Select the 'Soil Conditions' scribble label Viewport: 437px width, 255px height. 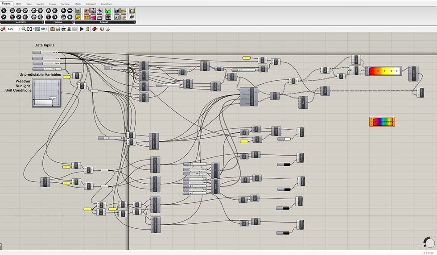tap(18, 90)
